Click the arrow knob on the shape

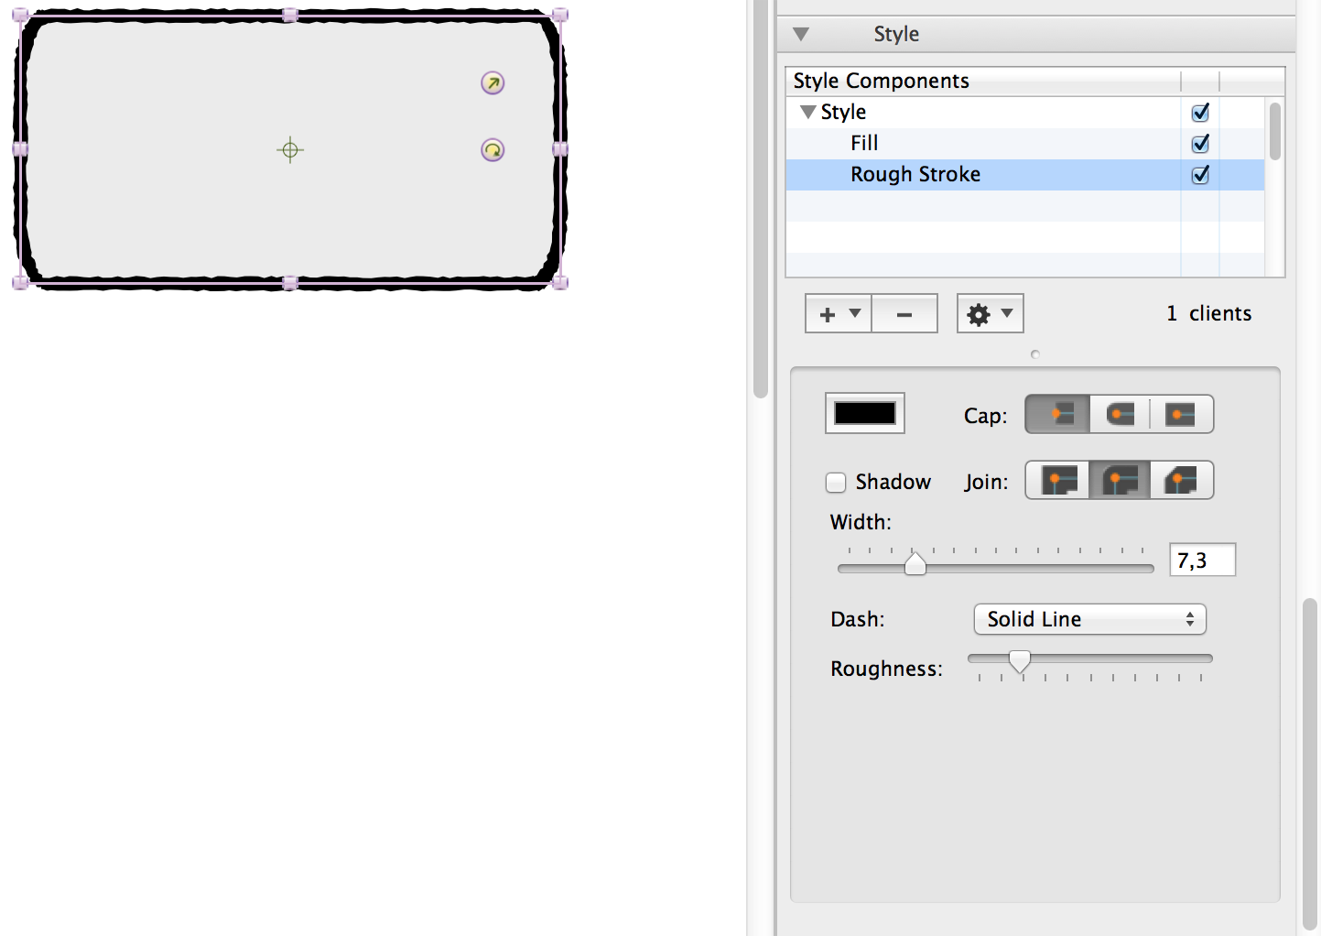493,83
